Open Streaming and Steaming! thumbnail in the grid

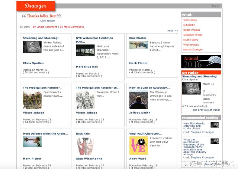(x=32, y=47)
